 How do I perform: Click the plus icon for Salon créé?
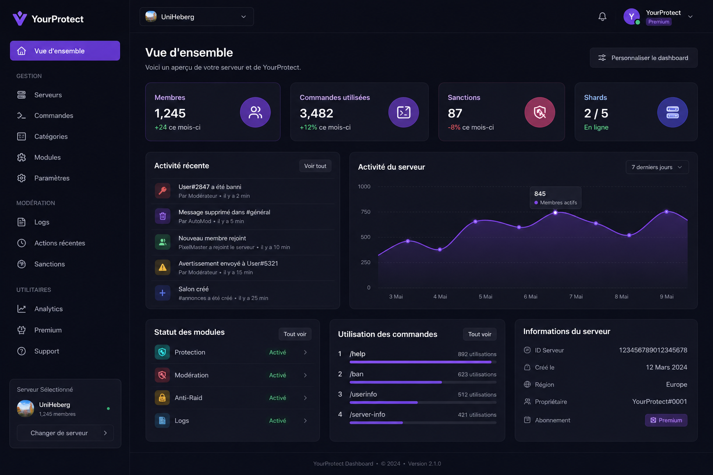click(x=162, y=293)
